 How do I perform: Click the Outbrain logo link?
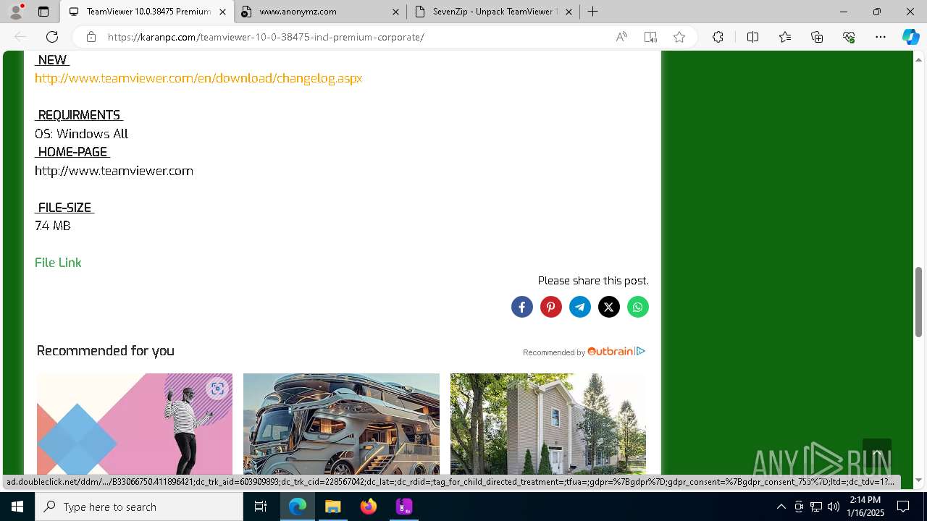tap(611, 351)
